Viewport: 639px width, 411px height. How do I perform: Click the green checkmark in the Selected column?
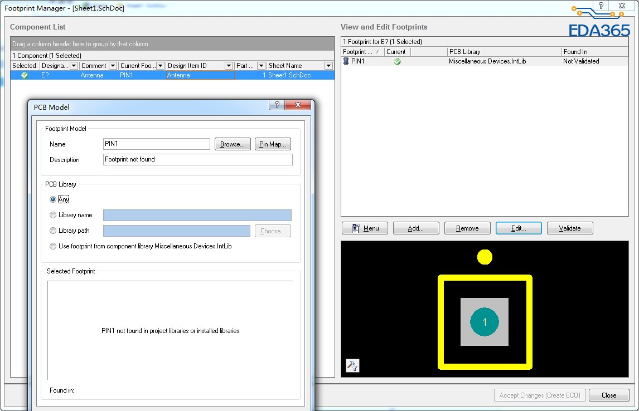pos(25,75)
